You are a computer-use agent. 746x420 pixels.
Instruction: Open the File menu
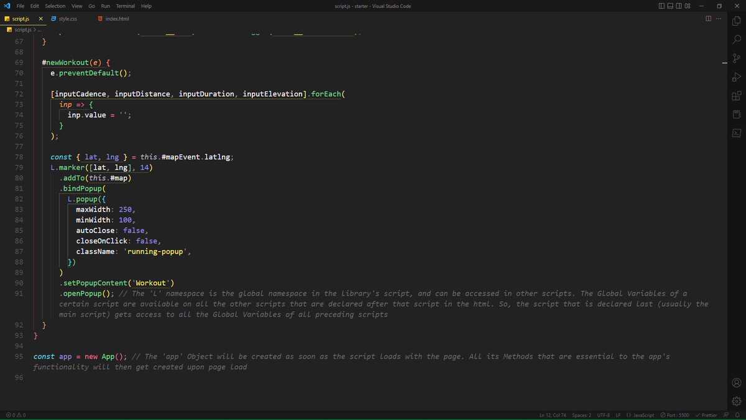coord(21,6)
